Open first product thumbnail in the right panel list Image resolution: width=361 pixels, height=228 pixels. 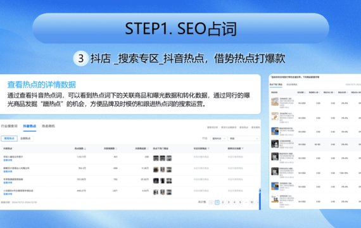(275, 101)
